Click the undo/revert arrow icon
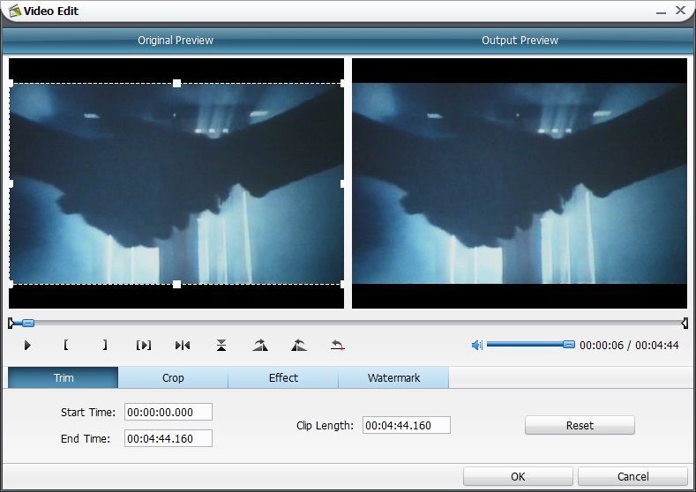Image resolution: width=696 pixels, height=492 pixels. coord(338,345)
